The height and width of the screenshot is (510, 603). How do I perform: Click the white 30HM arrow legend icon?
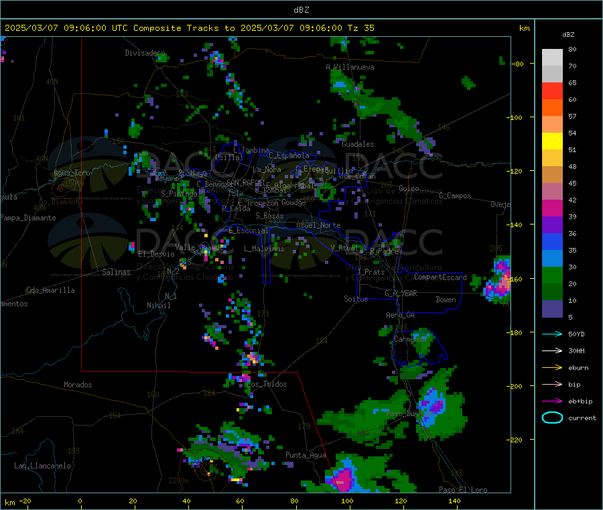[x=552, y=350]
